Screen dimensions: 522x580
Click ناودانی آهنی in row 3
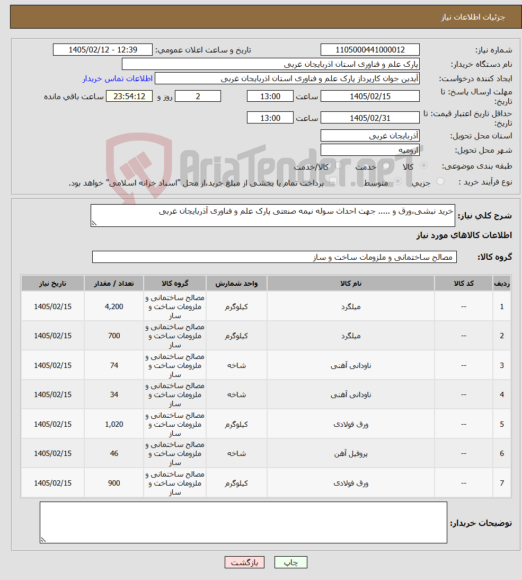[x=350, y=365]
